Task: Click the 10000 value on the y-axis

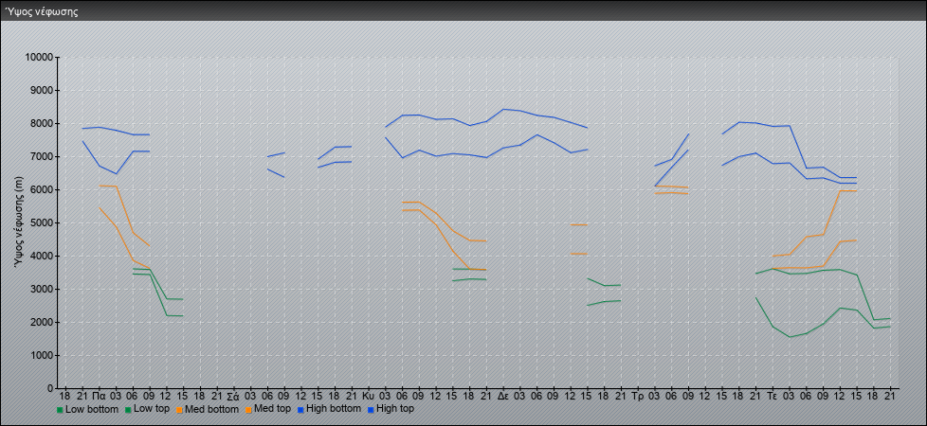Action: pos(37,58)
